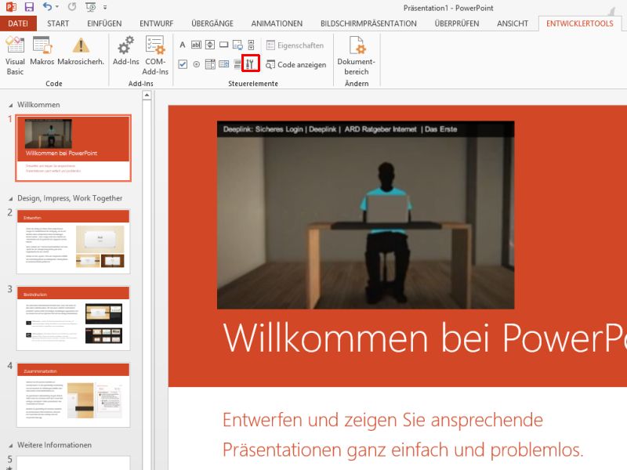
Task: Collapse the Willkommen section
Action: click(x=10, y=105)
